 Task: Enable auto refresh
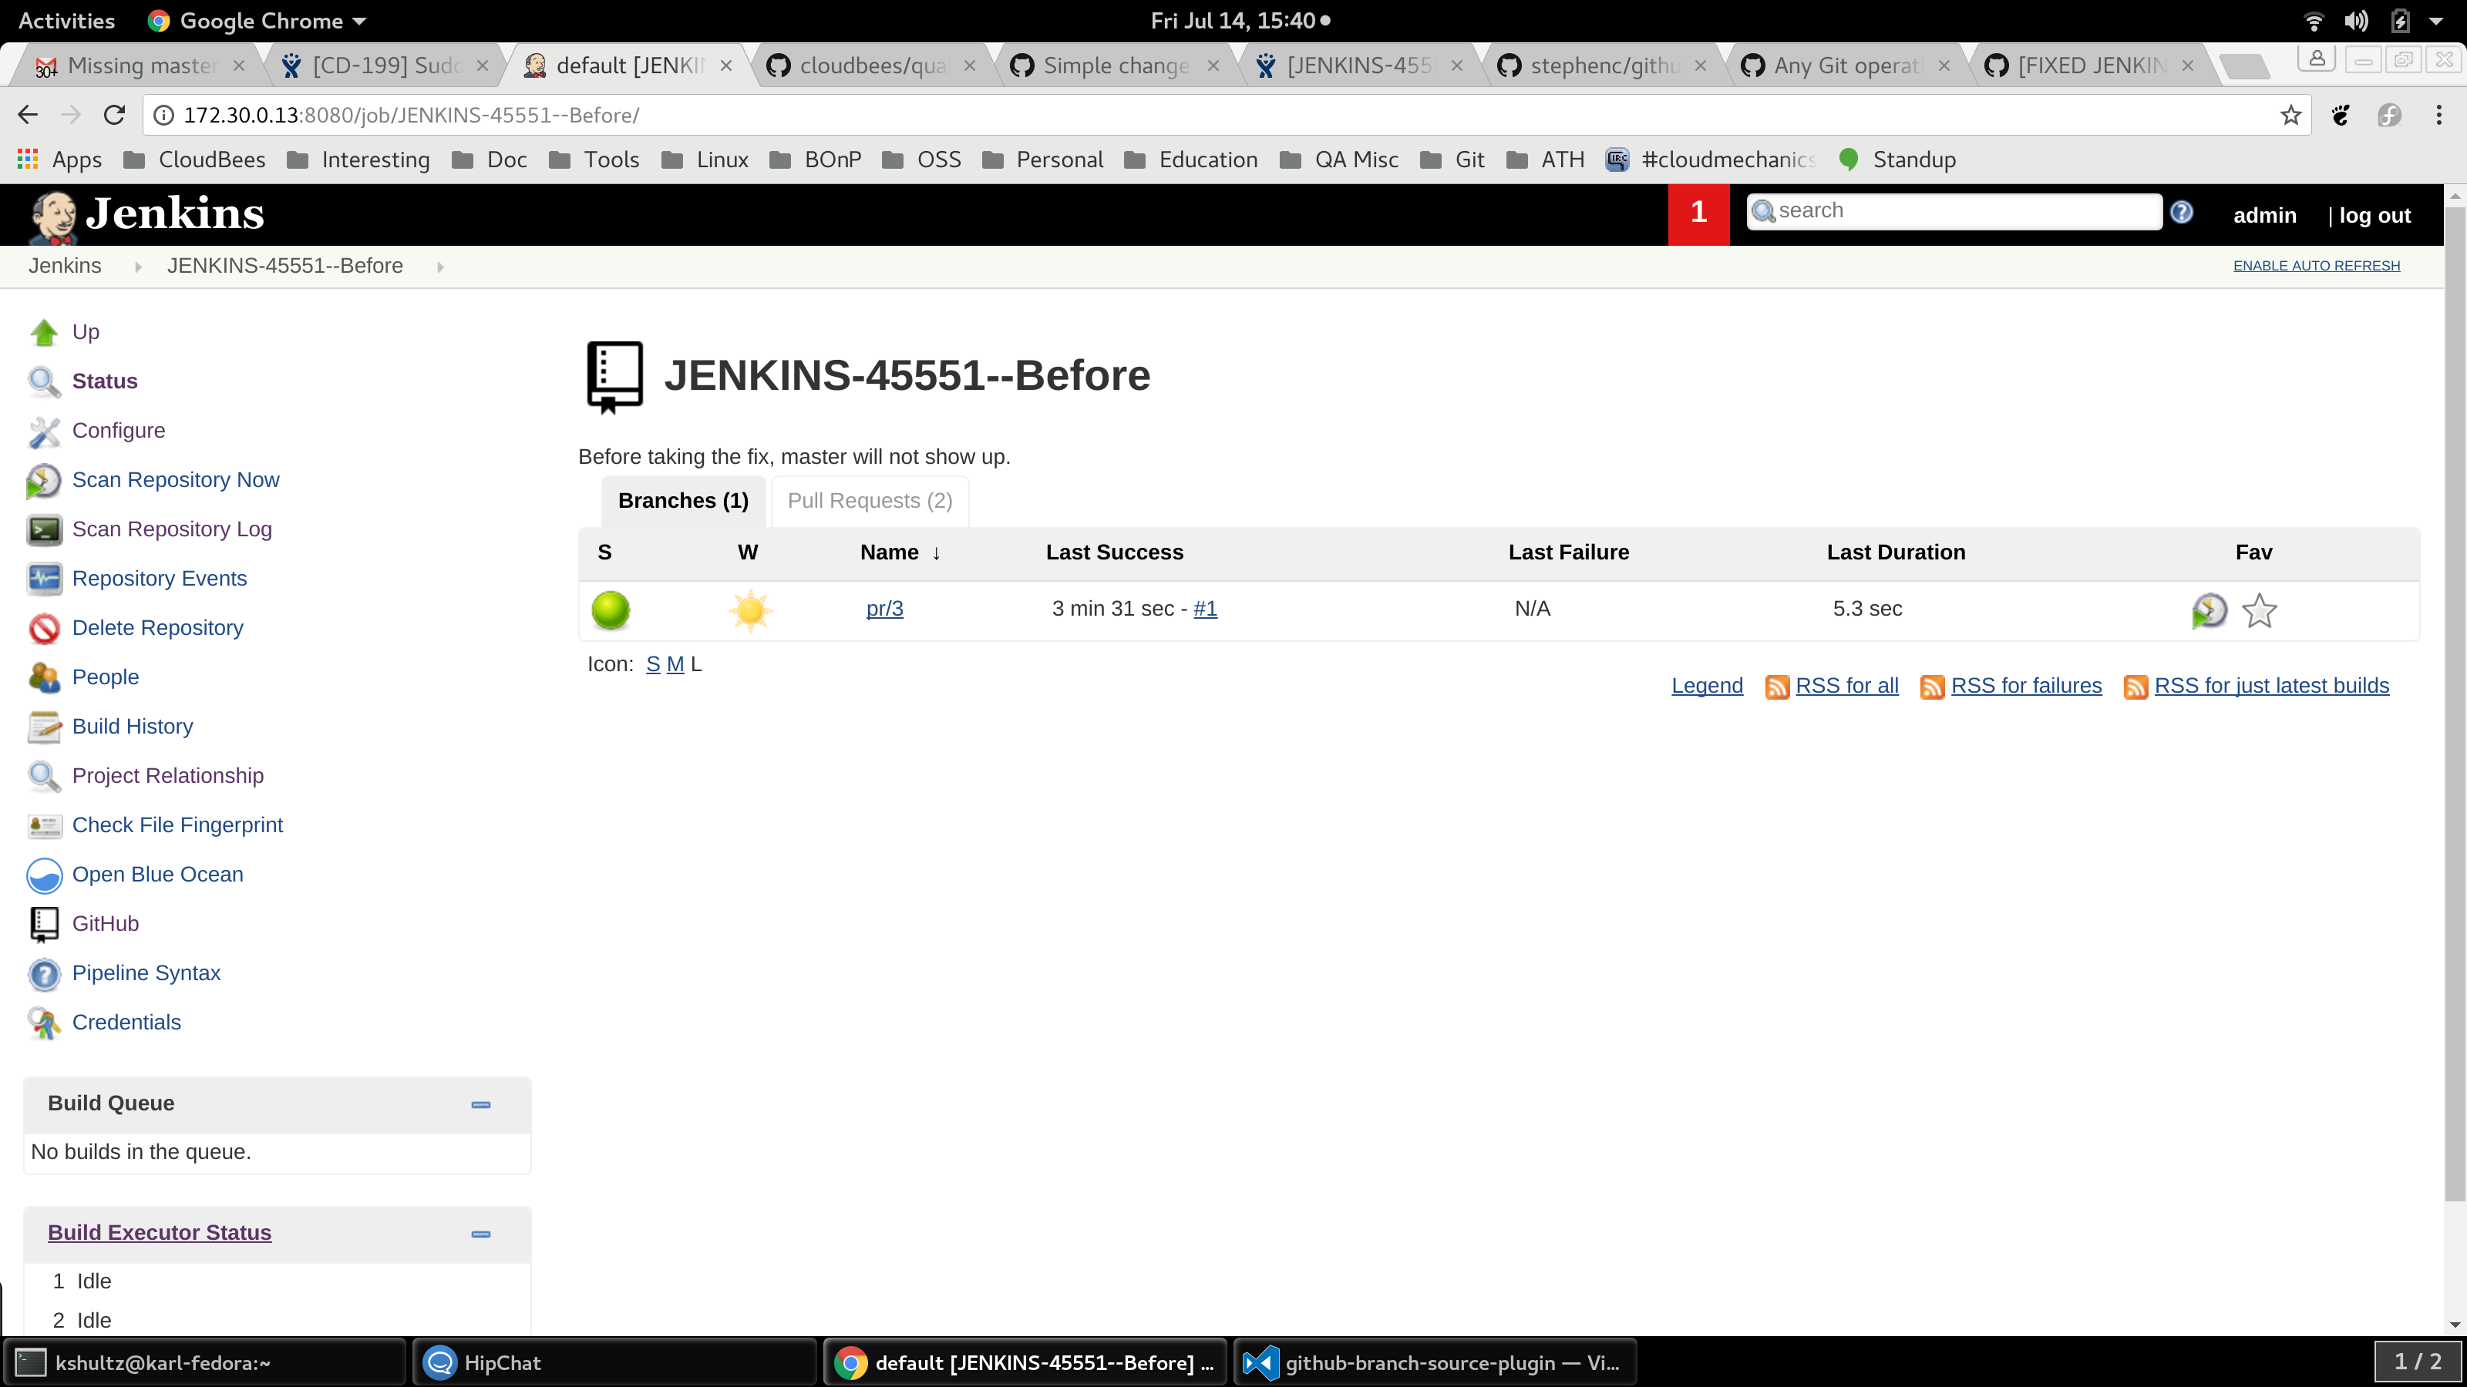click(2316, 266)
